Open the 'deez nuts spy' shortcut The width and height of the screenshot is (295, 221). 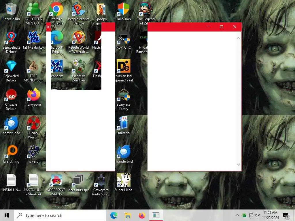coord(78,183)
